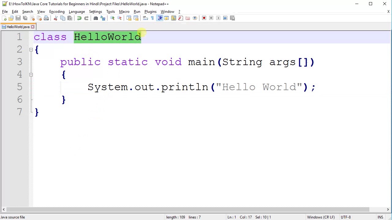Click the Open file folder icon
392x220 pixels.
pos(11,18)
